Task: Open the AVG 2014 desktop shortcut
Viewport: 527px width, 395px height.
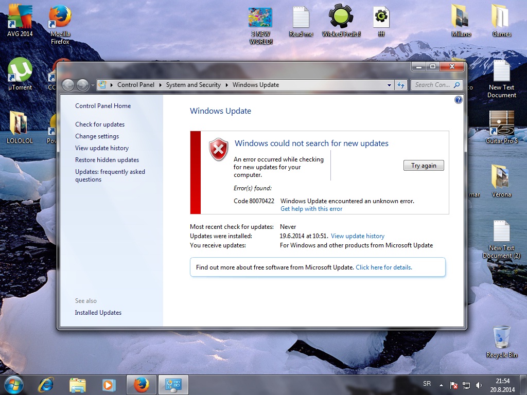Action: click(x=20, y=20)
